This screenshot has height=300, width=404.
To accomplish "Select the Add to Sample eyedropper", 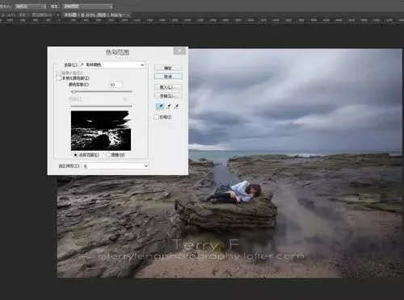I will tap(169, 106).
